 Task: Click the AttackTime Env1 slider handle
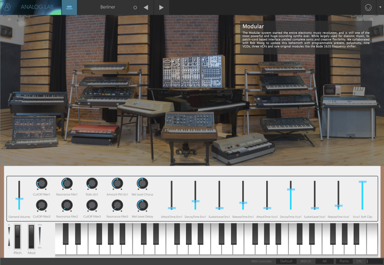click(172, 208)
